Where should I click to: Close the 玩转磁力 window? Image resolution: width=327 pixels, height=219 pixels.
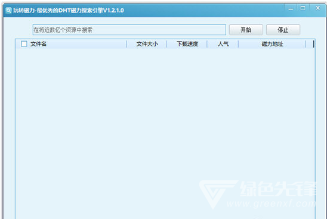(x=317, y=8)
